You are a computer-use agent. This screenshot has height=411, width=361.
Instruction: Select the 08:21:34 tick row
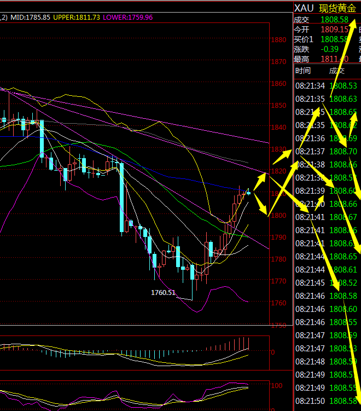pos(326,86)
